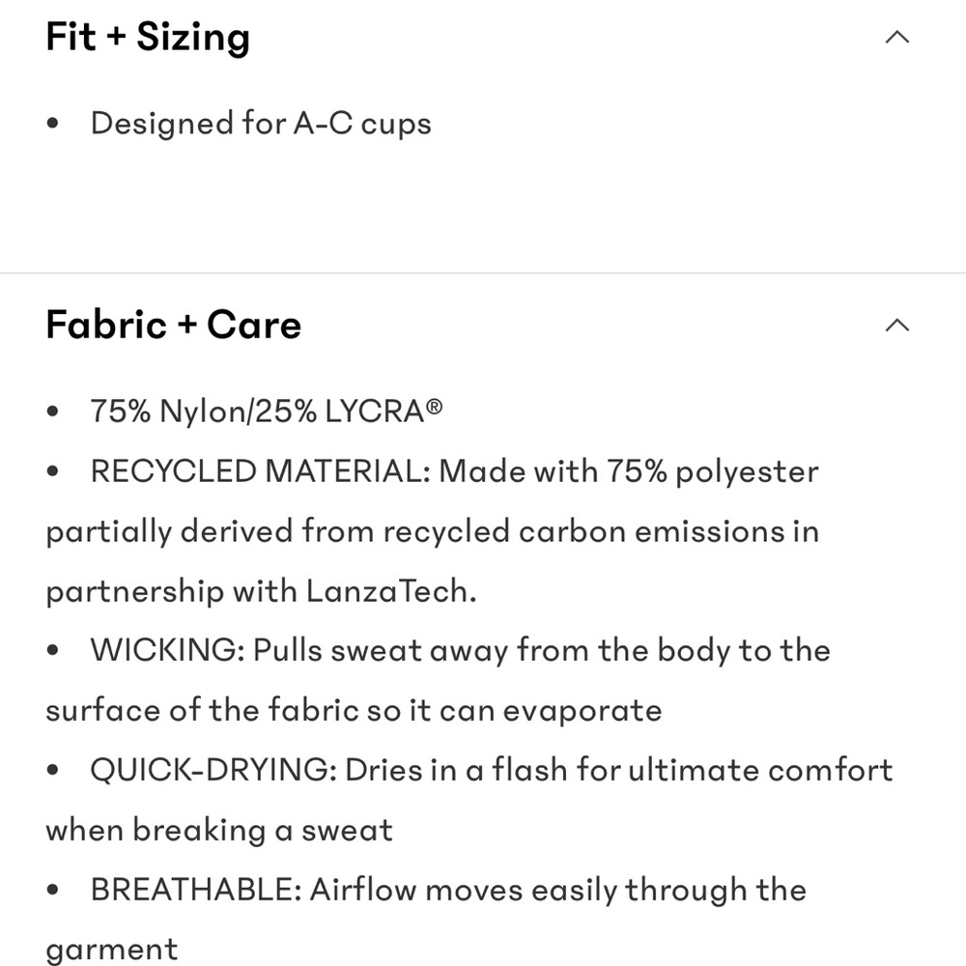The width and height of the screenshot is (966, 966).
Task: Tap the Fabric + Care heading
Action: 174,325
